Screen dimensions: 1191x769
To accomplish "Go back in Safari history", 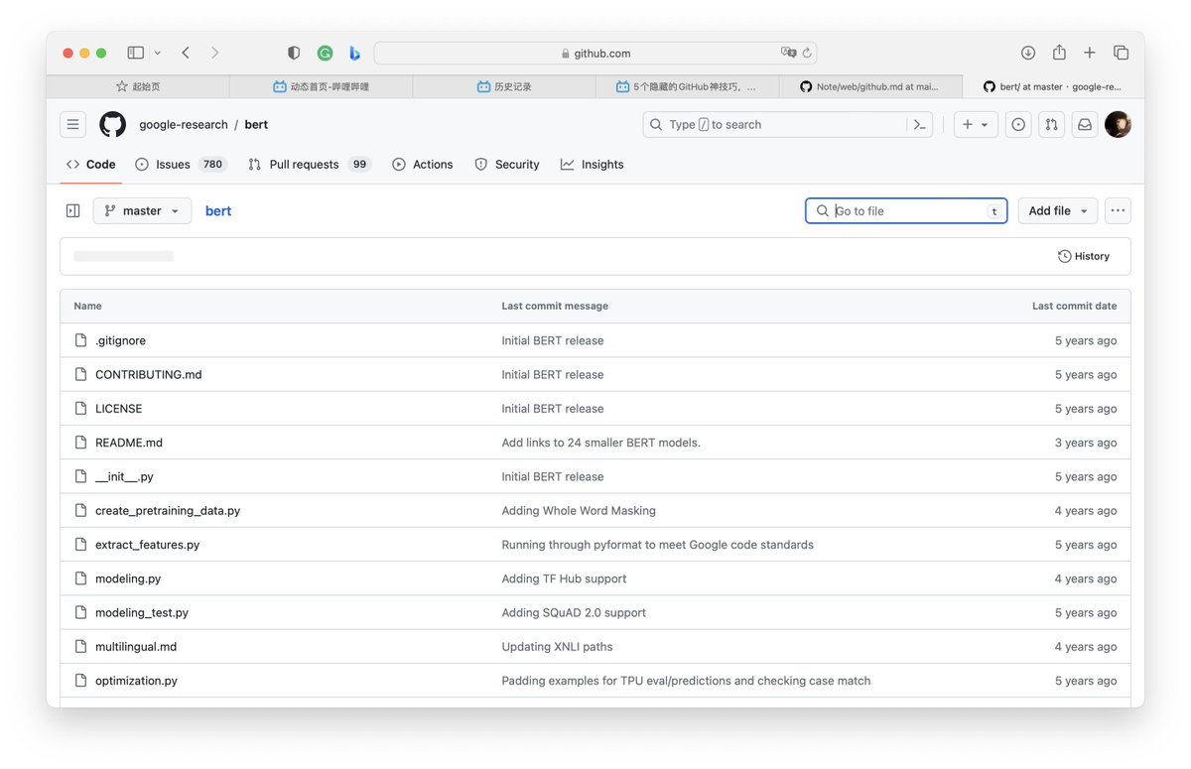I will [186, 53].
